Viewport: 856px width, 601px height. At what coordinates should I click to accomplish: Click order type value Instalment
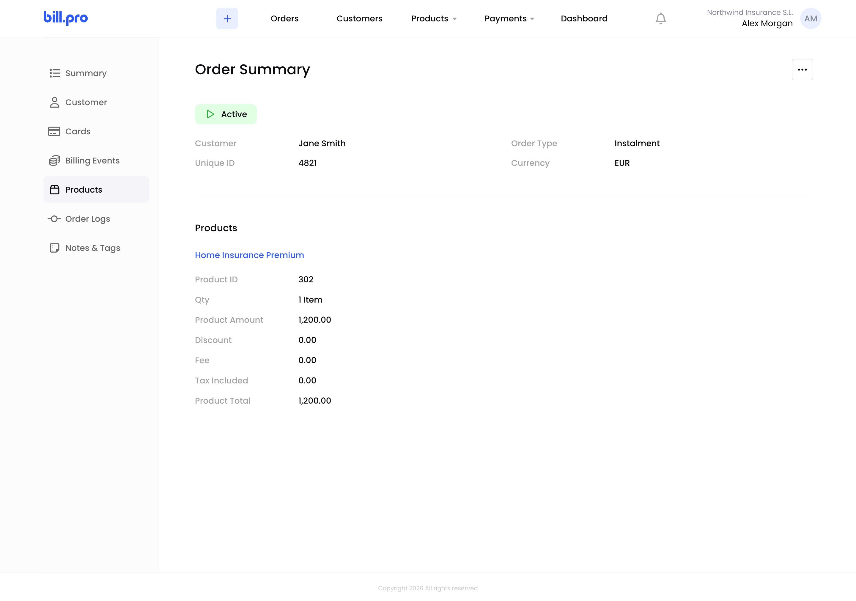[637, 144]
